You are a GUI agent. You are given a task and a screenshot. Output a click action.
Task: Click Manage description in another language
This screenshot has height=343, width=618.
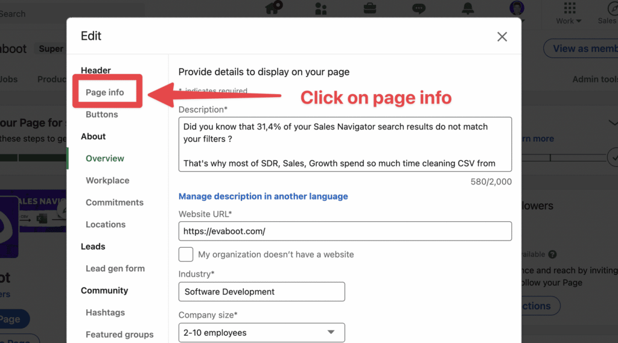tap(263, 196)
